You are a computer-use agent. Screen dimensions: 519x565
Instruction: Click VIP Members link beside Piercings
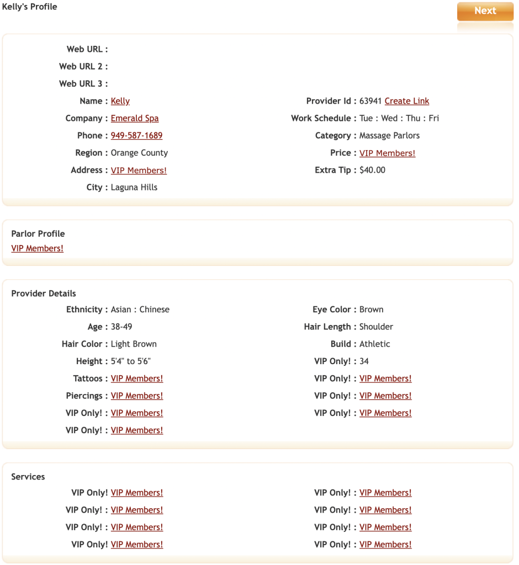coord(137,396)
